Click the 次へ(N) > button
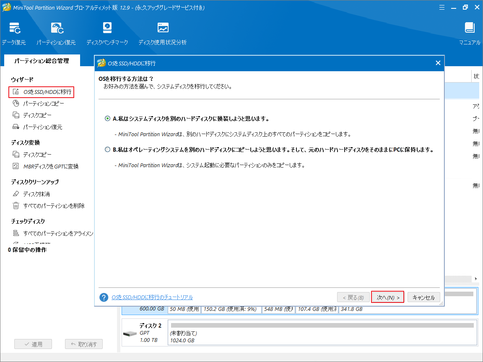The width and height of the screenshot is (483, 362). (x=387, y=297)
